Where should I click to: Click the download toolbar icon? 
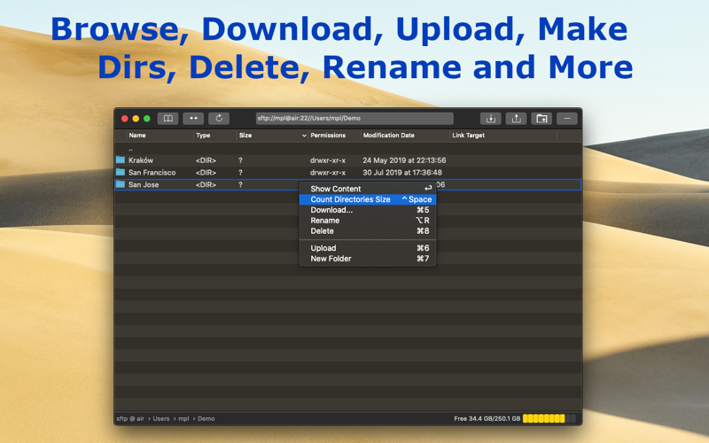(x=491, y=119)
